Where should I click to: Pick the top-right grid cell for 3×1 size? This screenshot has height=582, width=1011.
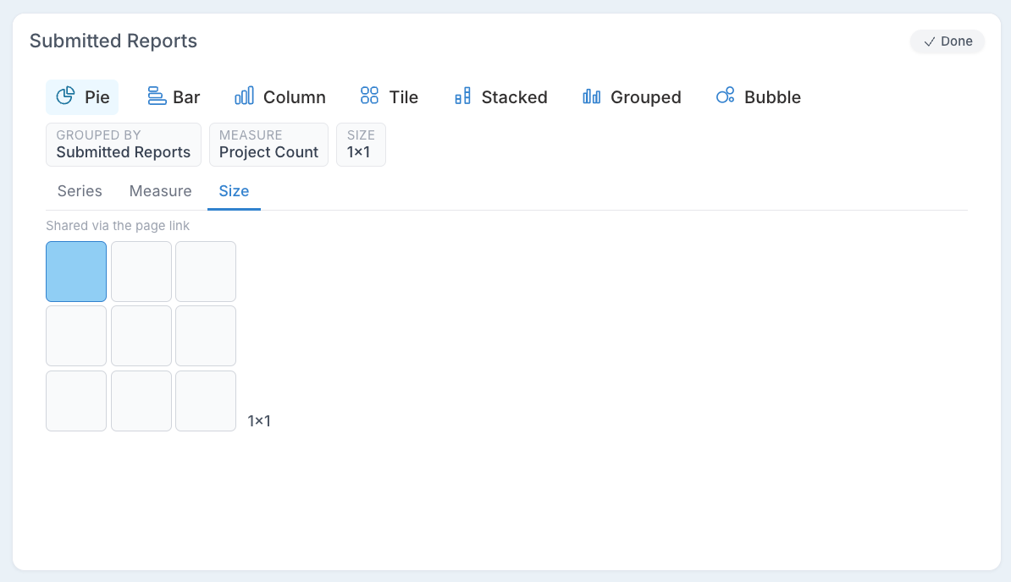pos(206,272)
